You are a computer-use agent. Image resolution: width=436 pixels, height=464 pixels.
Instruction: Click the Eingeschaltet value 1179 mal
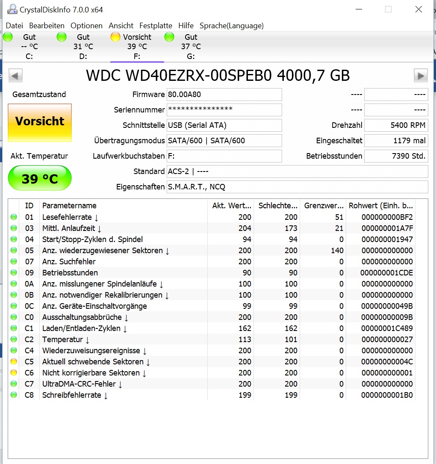pos(396,141)
